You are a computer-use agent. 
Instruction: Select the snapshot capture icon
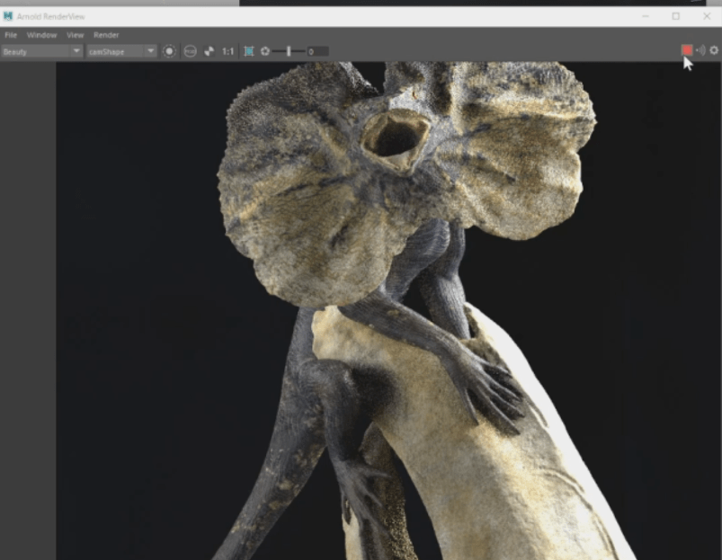click(208, 51)
